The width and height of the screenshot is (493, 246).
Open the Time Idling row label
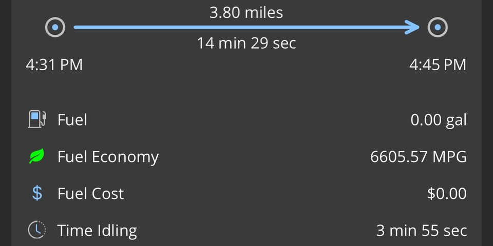pos(97,231)
